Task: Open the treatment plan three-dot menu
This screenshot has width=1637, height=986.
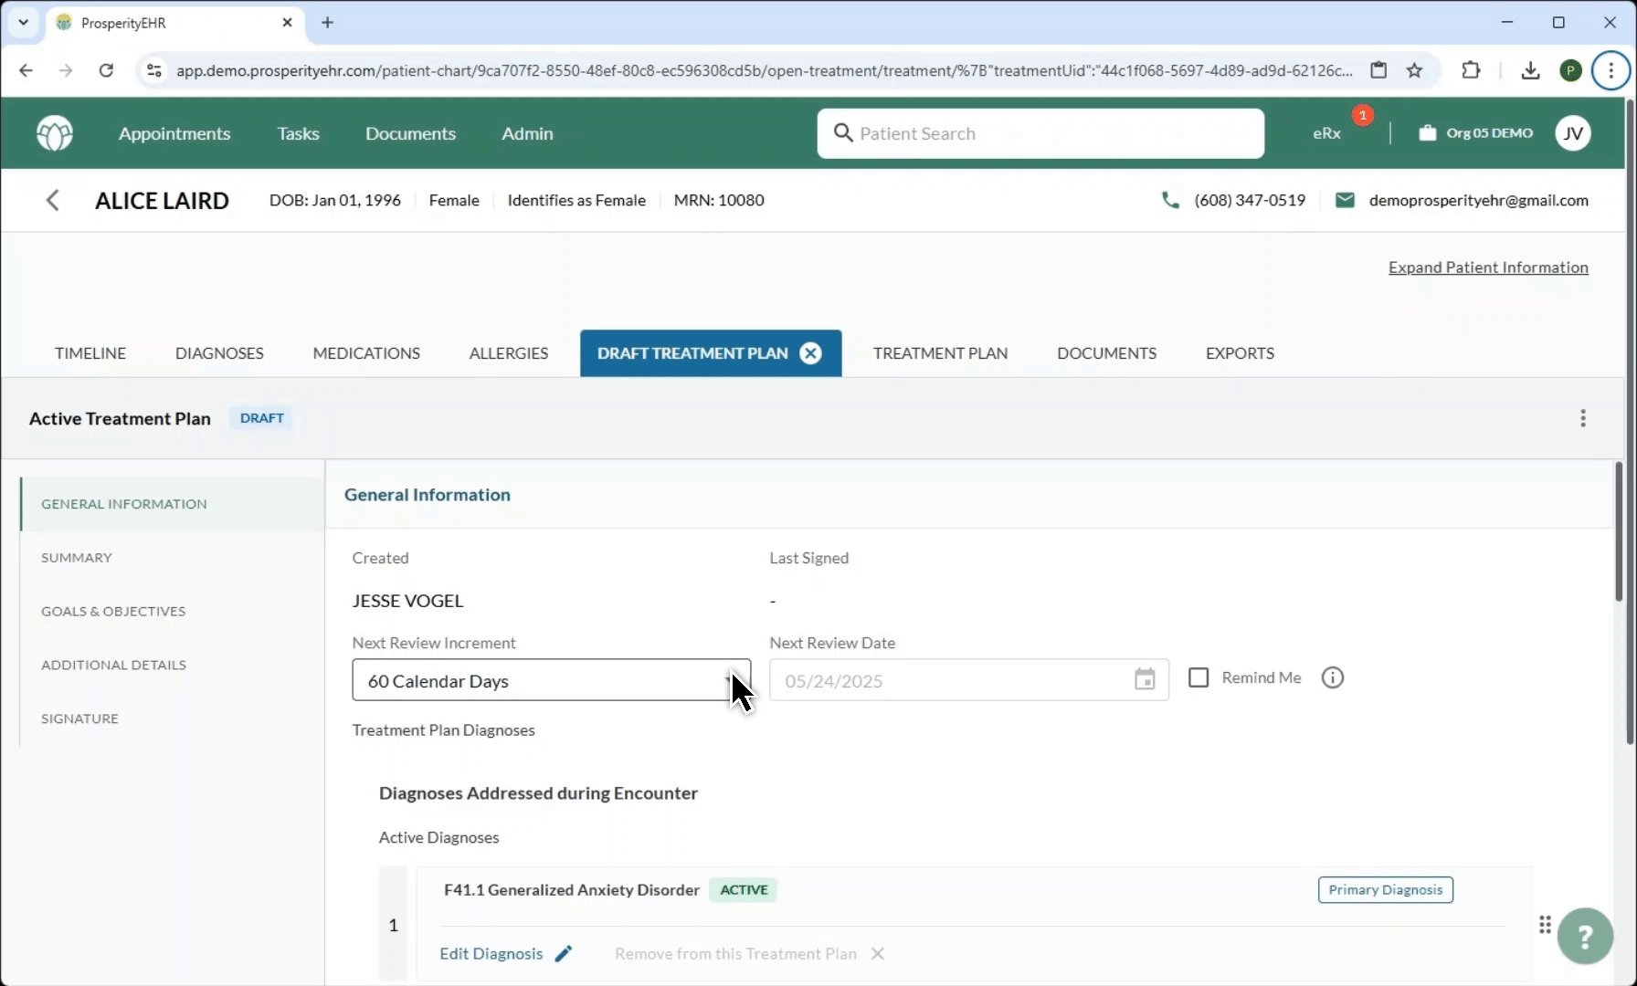Action: (1582, 418)
